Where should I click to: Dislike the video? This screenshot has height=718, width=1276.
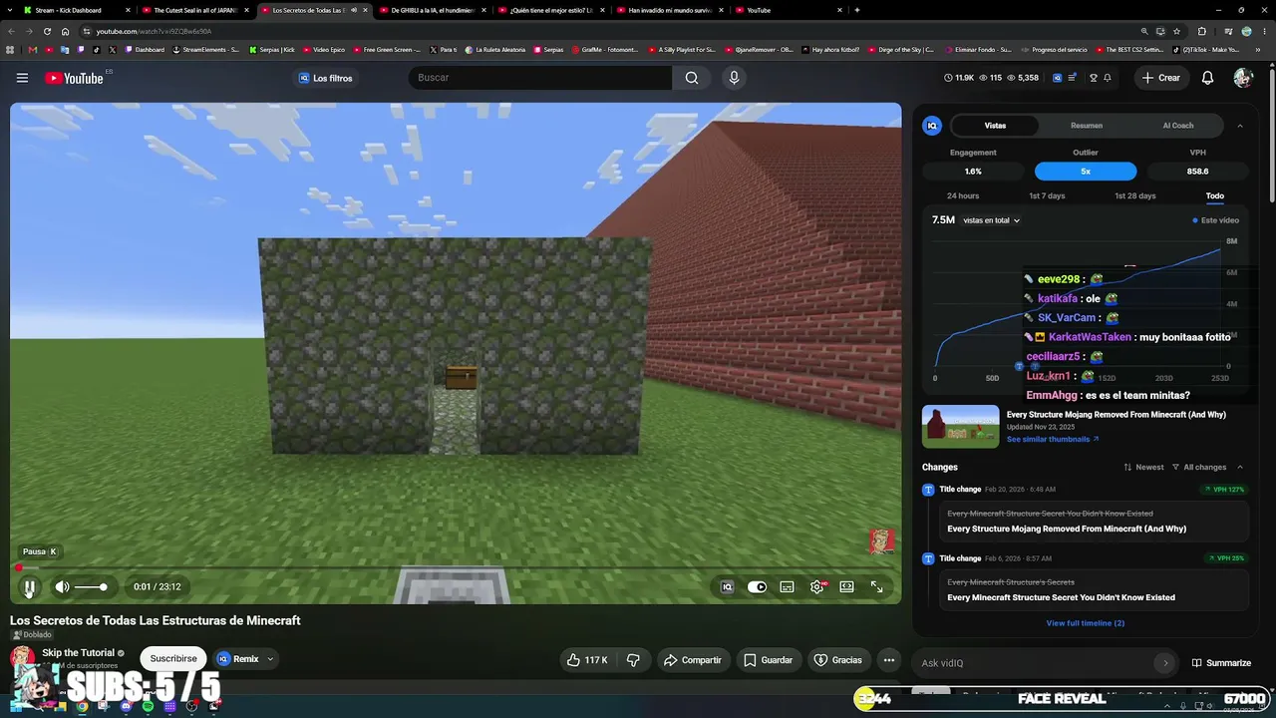coord(633,660)
